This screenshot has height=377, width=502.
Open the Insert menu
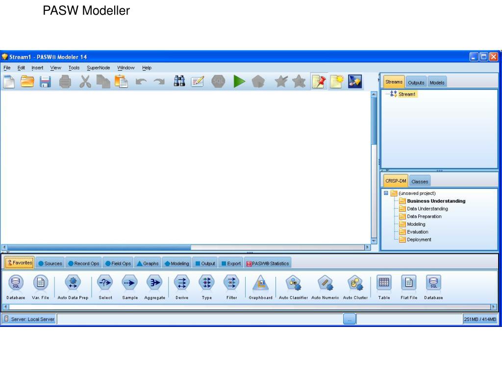click(37, 68)
